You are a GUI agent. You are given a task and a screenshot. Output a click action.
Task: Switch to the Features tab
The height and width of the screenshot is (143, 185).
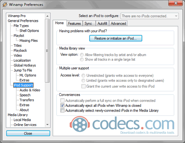coord(74,23)
